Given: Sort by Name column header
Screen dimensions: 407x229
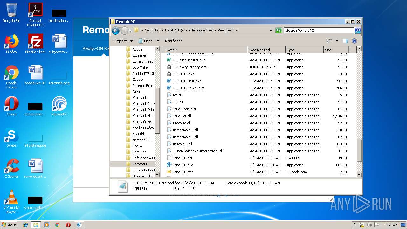Looking at the screenshot, I should (x=204, y=50).
